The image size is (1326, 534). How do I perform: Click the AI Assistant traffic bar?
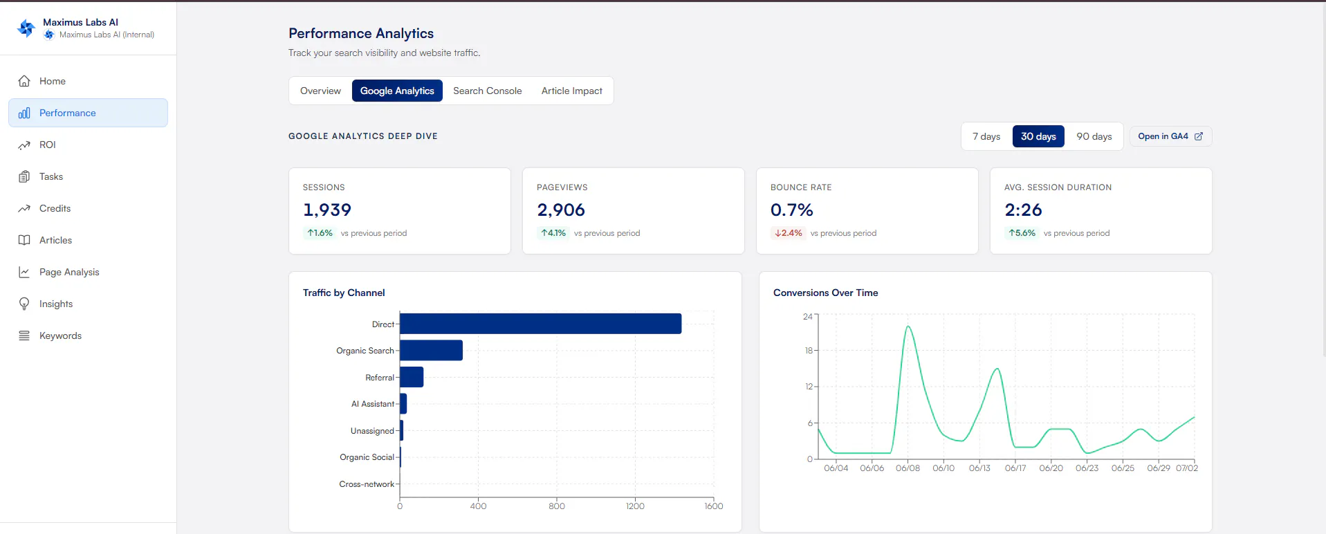(403, 404)
